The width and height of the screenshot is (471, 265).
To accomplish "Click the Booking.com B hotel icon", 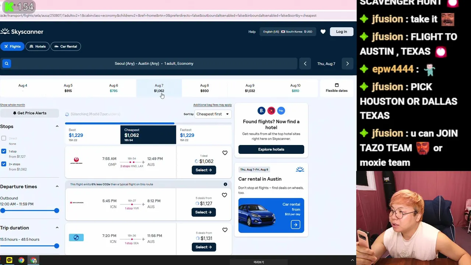I will pyautogui.click(x=261, y=110).
